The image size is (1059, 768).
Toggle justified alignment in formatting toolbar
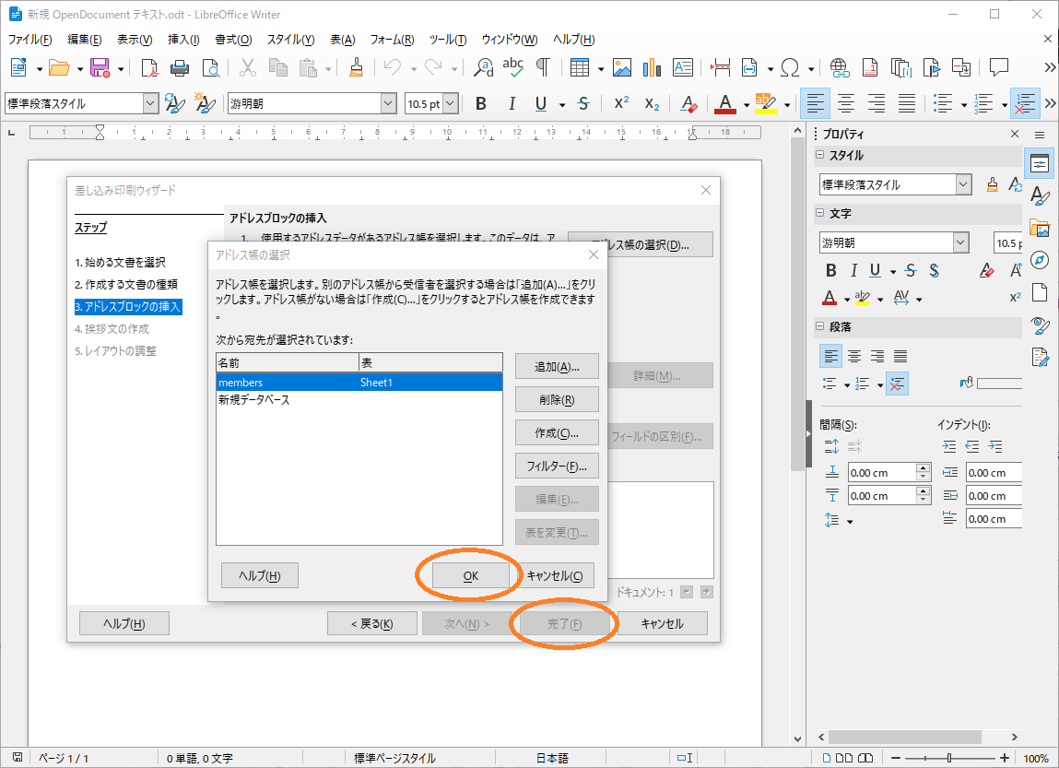click(x=906, y=103)
